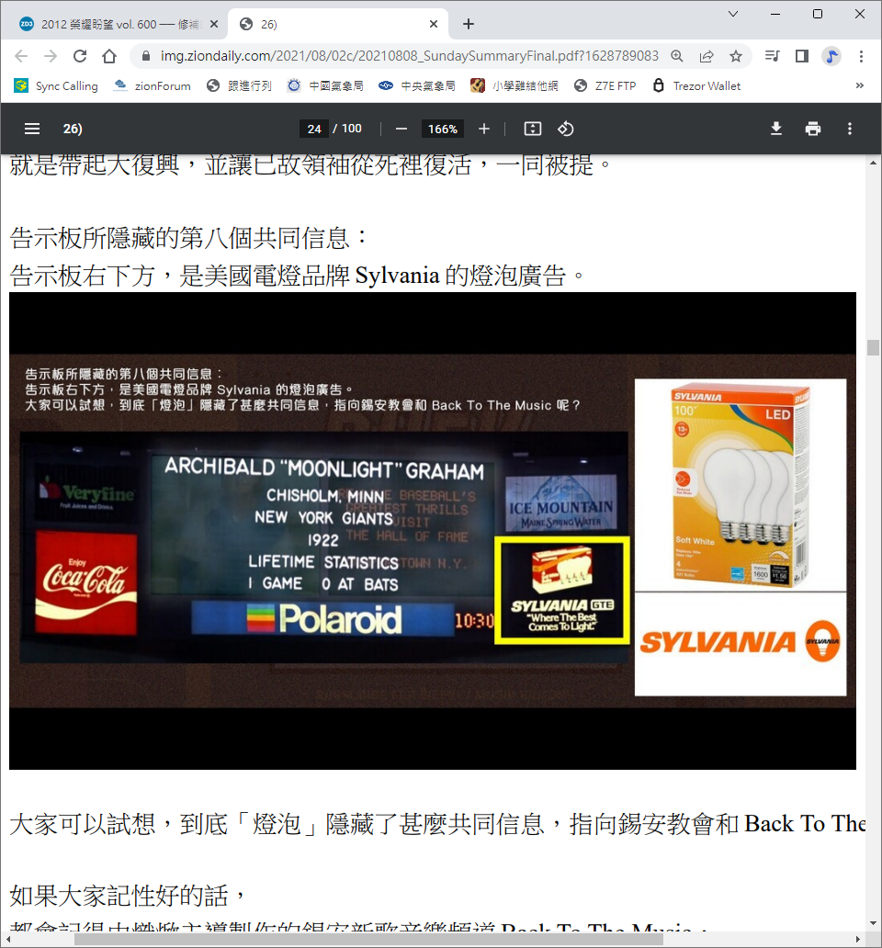Download the PDF file
Image resolution: width=882 pixels, height=948 pixels.
click(x=776, y=129)
